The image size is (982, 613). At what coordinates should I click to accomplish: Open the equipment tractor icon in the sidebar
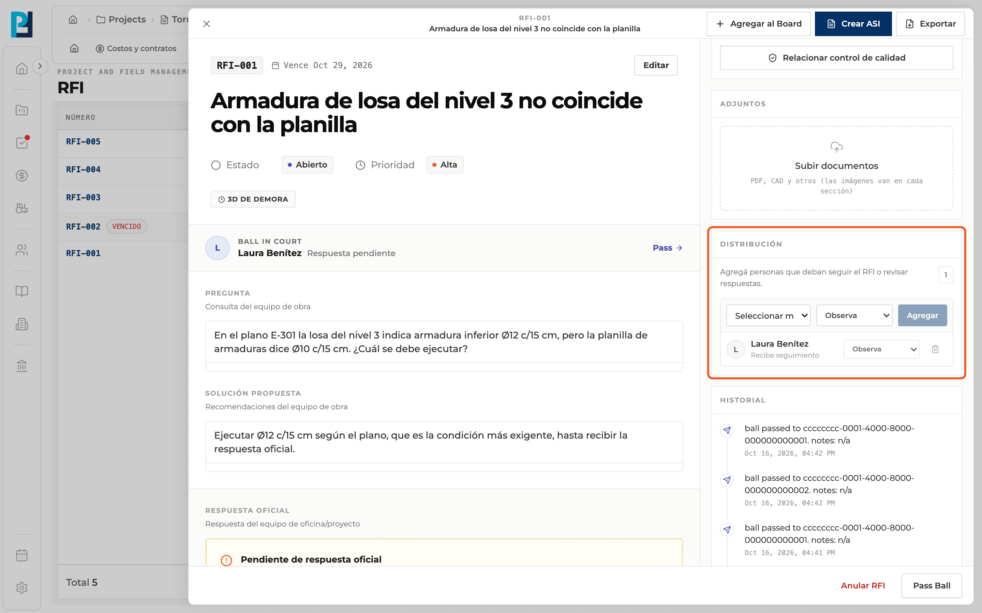point(22,208)
